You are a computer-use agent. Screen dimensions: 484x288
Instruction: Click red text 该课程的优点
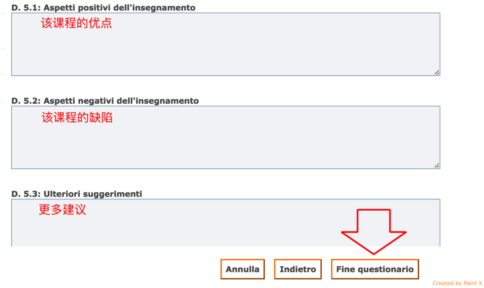(77, 23)
